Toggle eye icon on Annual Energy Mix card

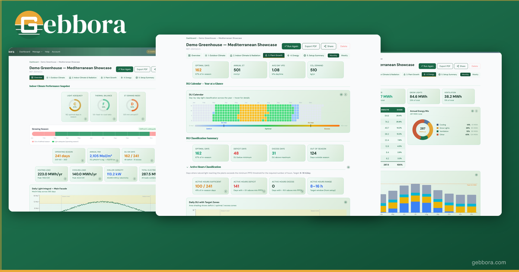click(x=473, y=111)
